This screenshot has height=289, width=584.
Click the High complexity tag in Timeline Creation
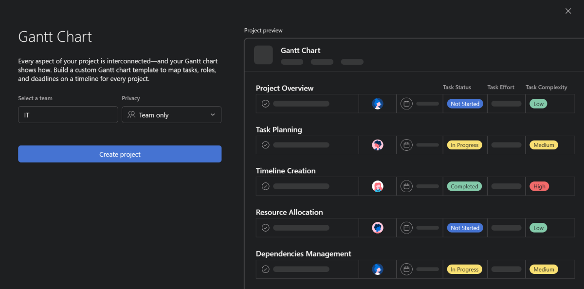[x=539, y=186]
